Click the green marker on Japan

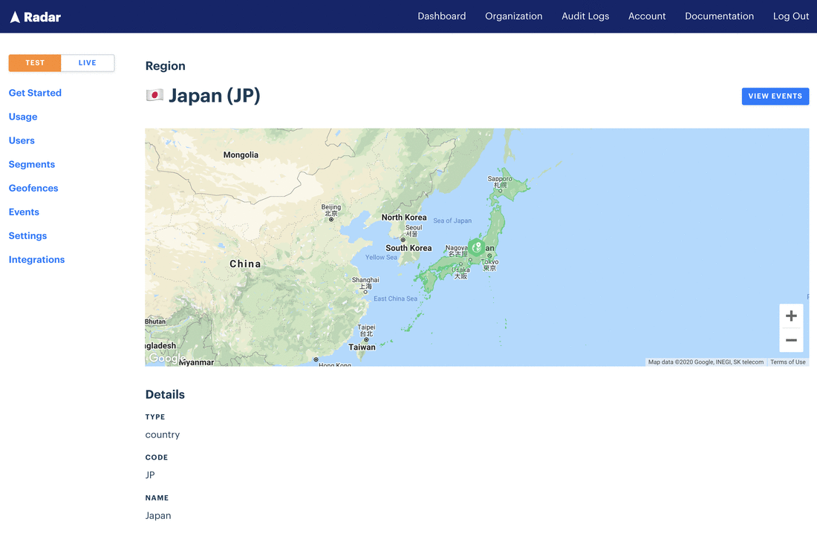475,247
